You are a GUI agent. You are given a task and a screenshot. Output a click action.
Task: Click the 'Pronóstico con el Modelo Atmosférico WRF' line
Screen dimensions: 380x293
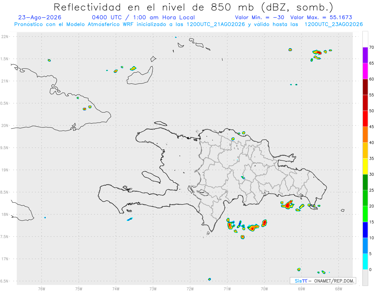[188, 24]
